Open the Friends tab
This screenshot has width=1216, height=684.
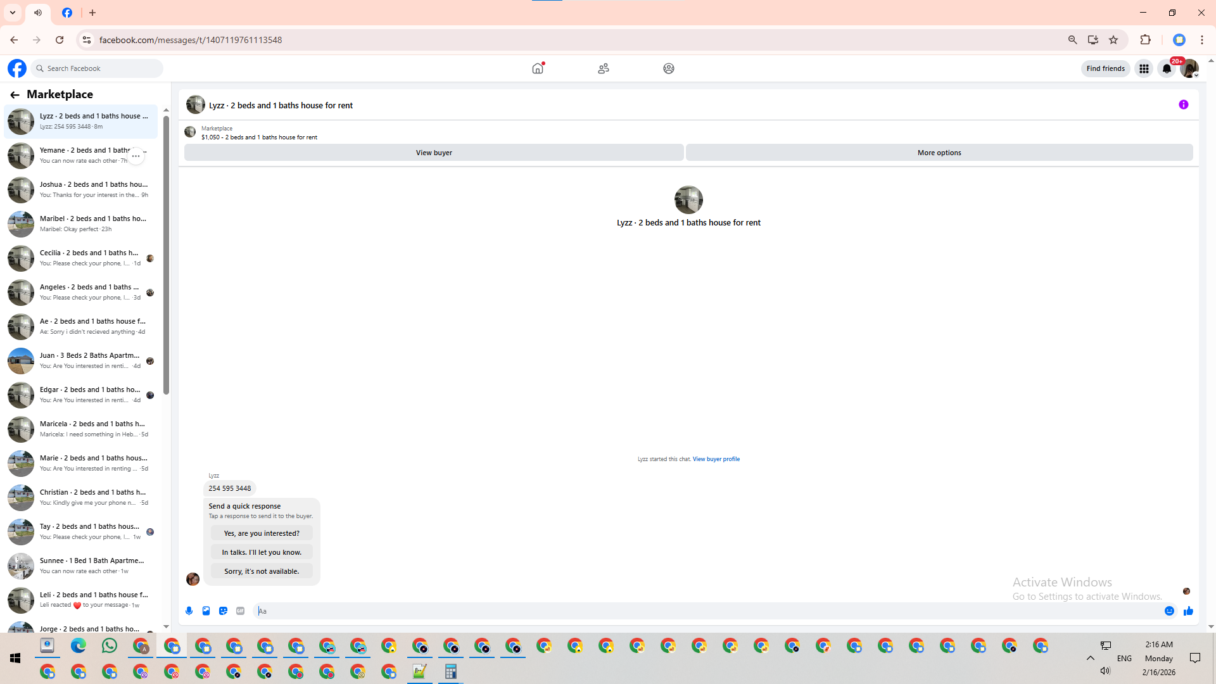click(x=604, y=68)
